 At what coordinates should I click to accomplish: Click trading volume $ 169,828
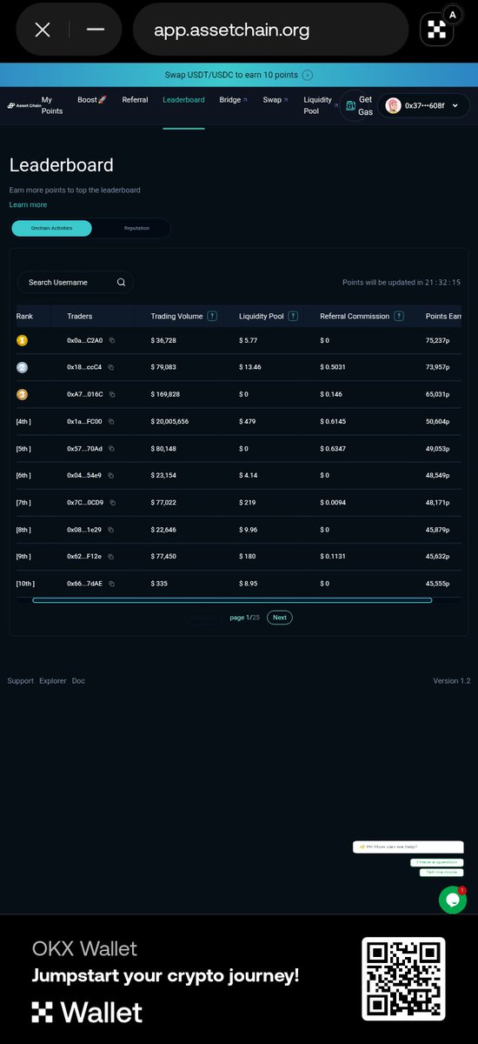(x=166, y=394)
